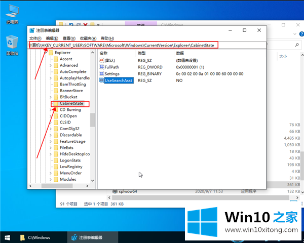Select the CabinetState tree item
Viewport: 304px width, 243px height.
71,103
